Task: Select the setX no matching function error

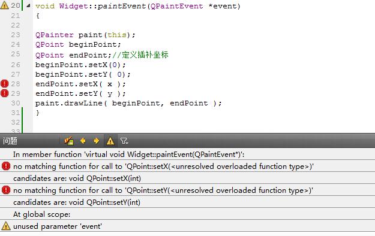Action: tap(187, 166)
